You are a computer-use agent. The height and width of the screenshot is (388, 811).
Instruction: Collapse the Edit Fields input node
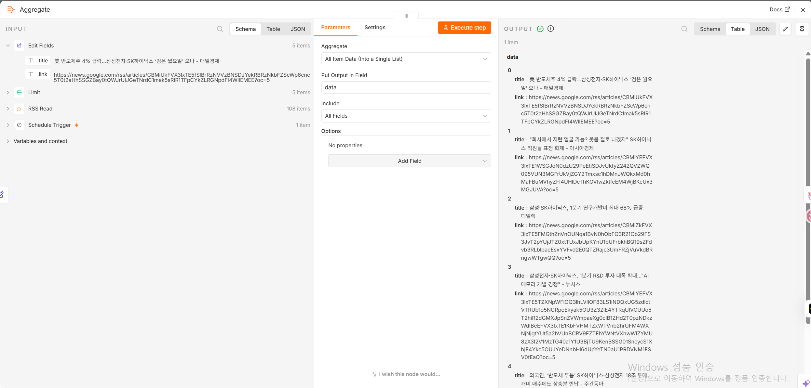pyautogui.click(x=8, y=45)
